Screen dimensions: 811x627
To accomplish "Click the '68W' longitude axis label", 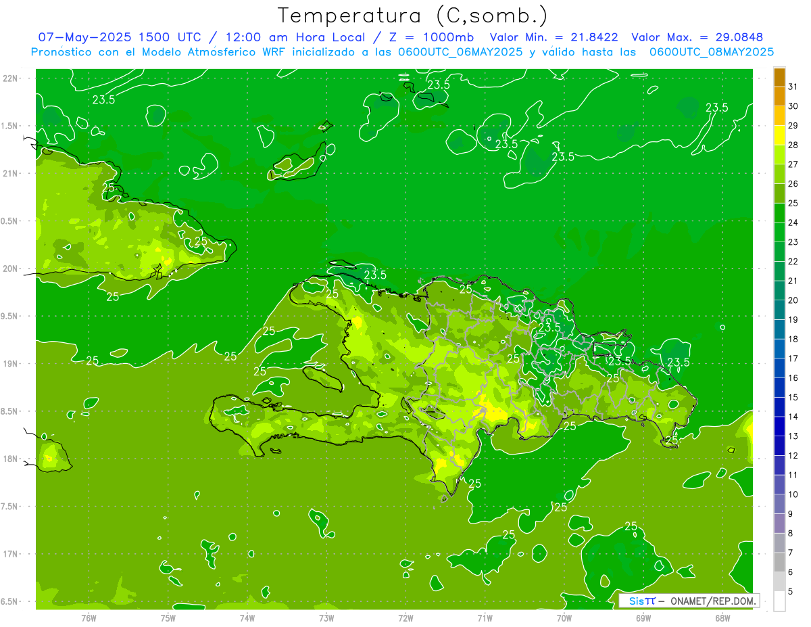I will tap(722, 618).
